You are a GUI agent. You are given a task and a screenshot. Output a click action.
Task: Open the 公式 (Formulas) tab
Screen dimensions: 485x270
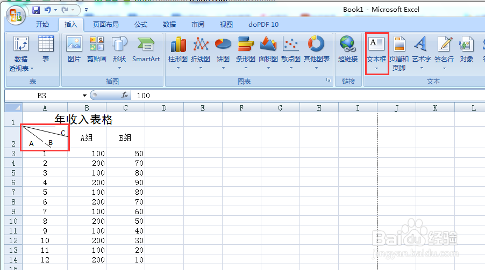point(141,24)
